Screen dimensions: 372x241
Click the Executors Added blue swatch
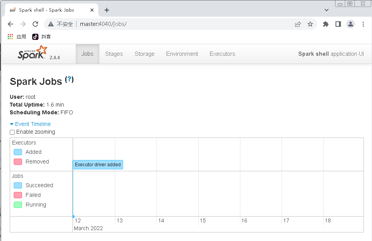tap(18, 152)
